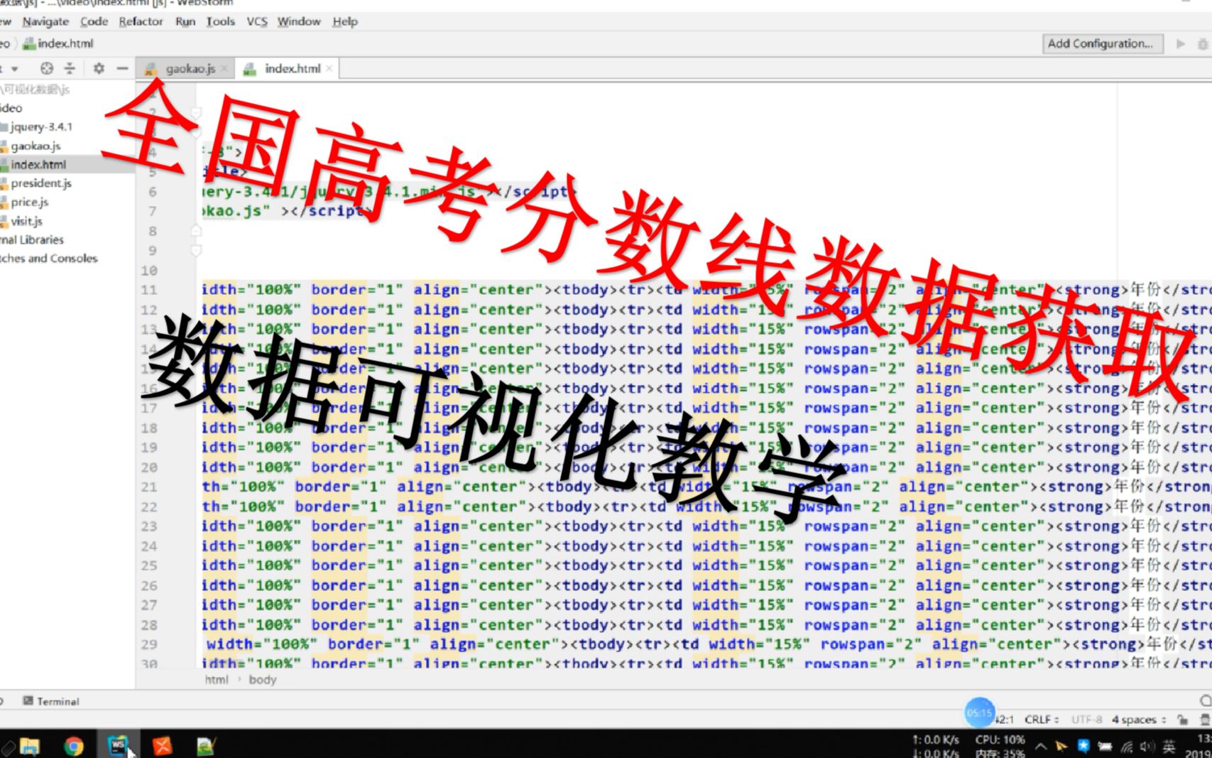Open the orange X app in taskbar
Image resolution: width=1212 pixels, height=758 pixels.
163,746
